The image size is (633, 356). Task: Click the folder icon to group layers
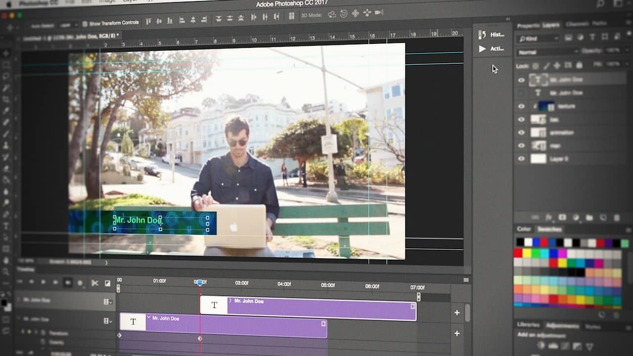[x=589, y=218]
